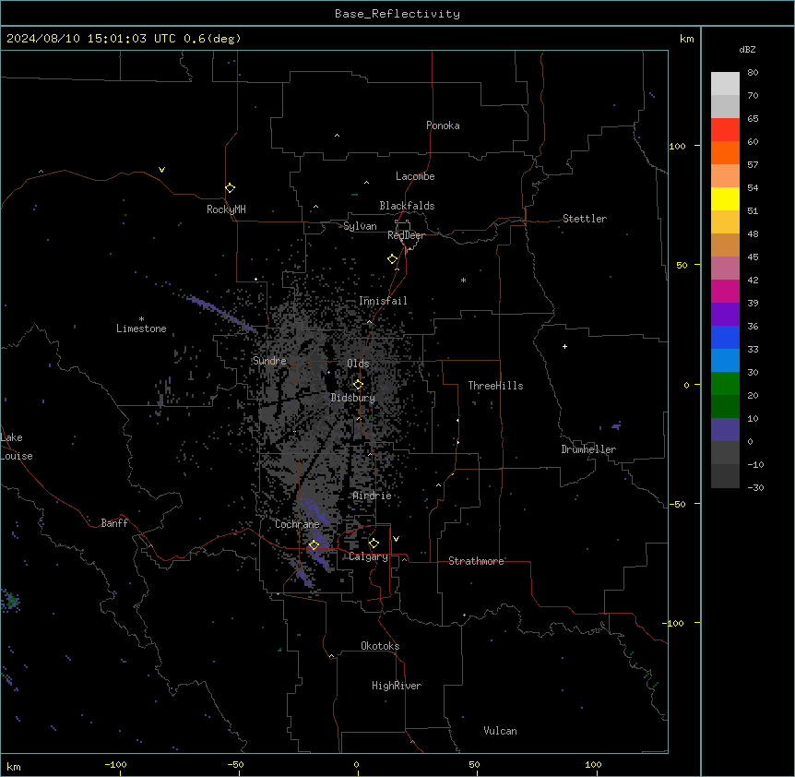
Task: Click the ThreeHills label
Action: coord(495,386)
